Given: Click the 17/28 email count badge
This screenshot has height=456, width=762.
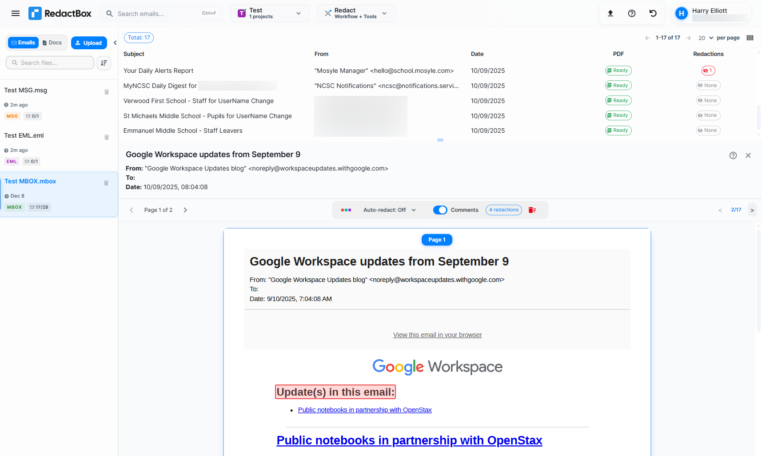Looking at the screenshot, I should tap(39, 207).
